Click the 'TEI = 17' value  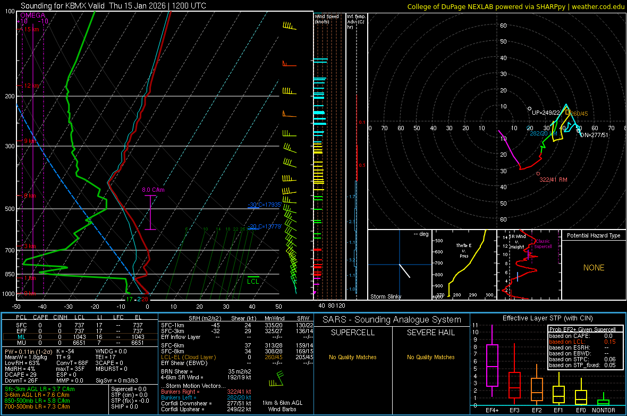tap(106, 357)
